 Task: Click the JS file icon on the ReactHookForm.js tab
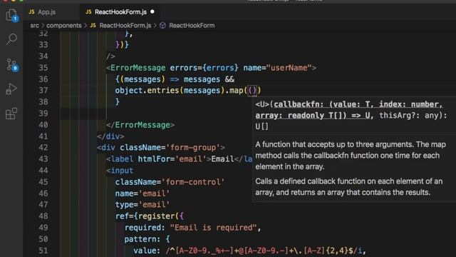coord(88,12)
